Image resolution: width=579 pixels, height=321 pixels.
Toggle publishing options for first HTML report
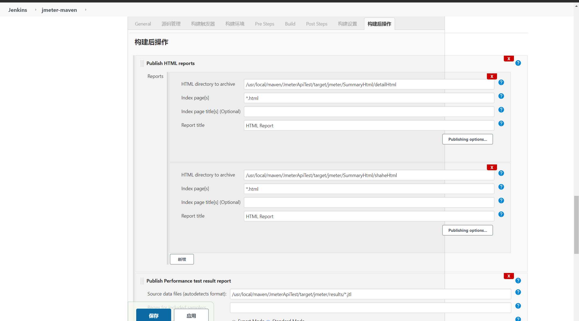tap(467, 139)
